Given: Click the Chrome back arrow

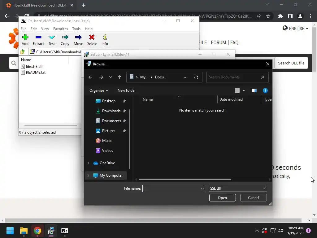Looking at the screenshot, I should [7, 16].
